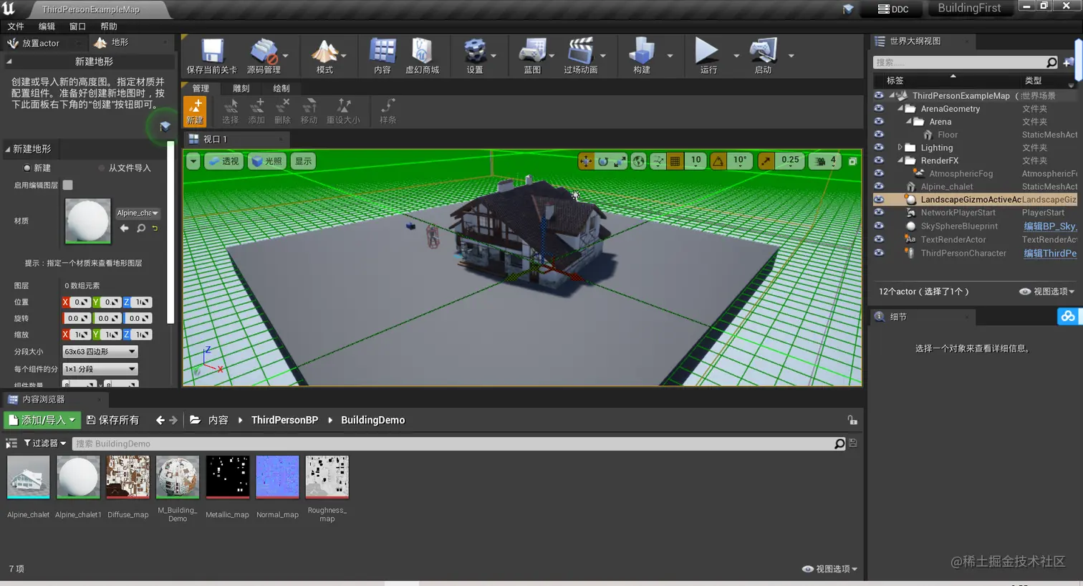Screen dimensions: 1083x586
Task: Use selected asset arrow for material
Action: [x=125, y=229]
